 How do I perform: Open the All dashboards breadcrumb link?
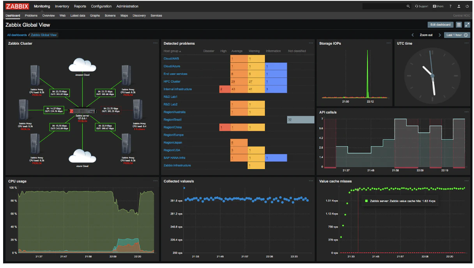[17, 35]
